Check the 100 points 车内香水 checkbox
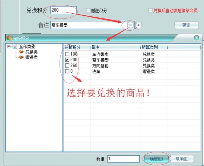Viewport: 204px width, 166px height. pos(67,54)
